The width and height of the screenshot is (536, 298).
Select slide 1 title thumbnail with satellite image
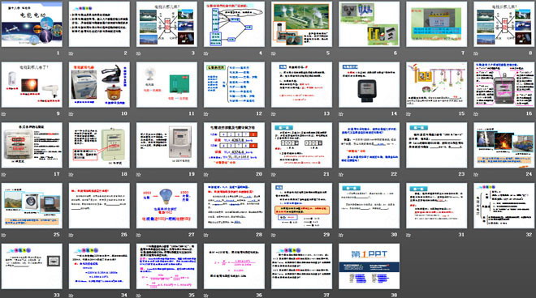[x=32, y=24]
